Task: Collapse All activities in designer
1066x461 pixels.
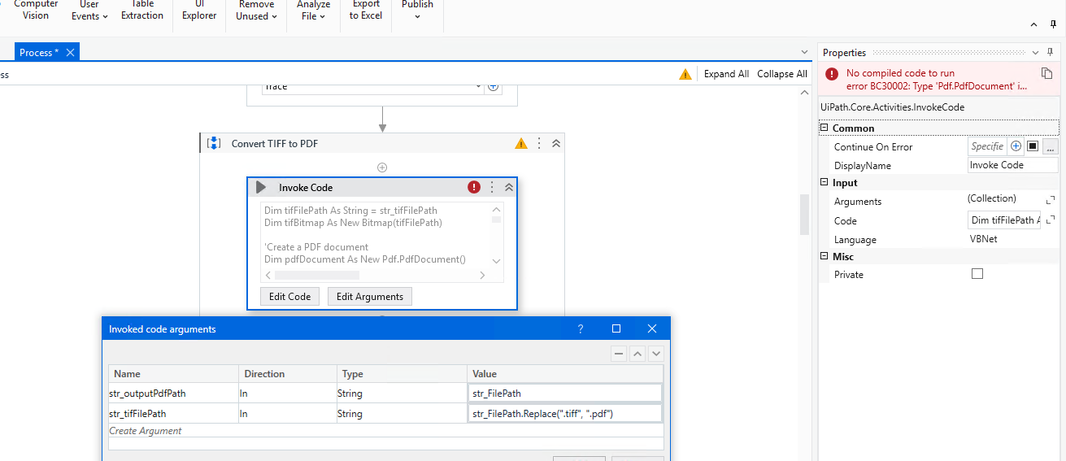Action: click(x=782, y=74)
